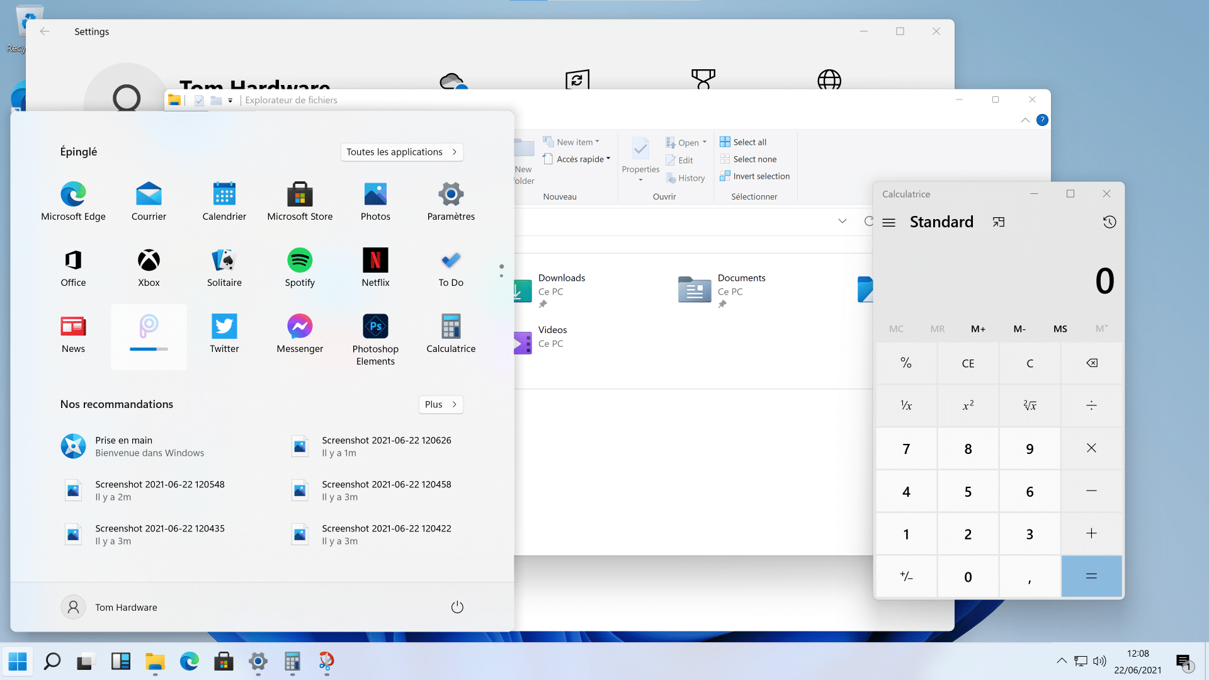1209x680 pixels.
Task: Click the power button in Start menu
Action: tap(457, 607)
